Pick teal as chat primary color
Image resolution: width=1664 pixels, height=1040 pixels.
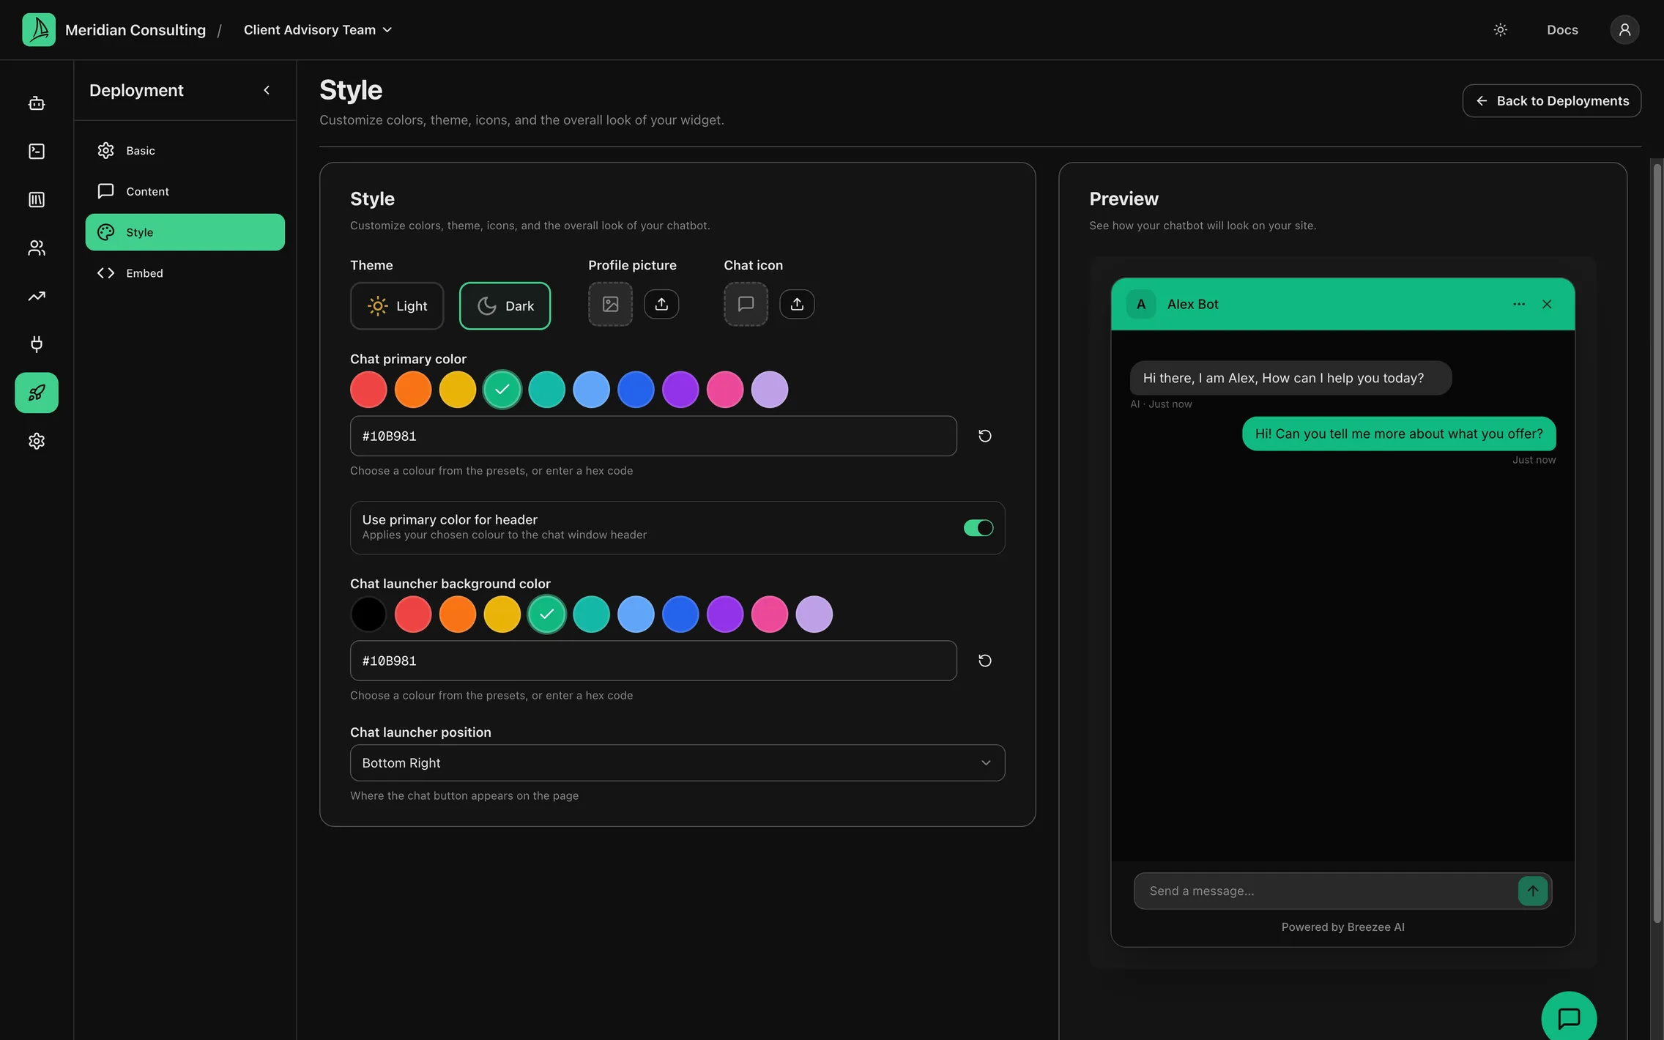tap(547, 390)
